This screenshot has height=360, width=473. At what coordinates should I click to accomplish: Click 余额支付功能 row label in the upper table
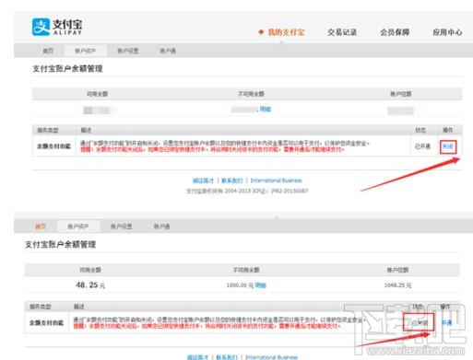pos(53,146)
